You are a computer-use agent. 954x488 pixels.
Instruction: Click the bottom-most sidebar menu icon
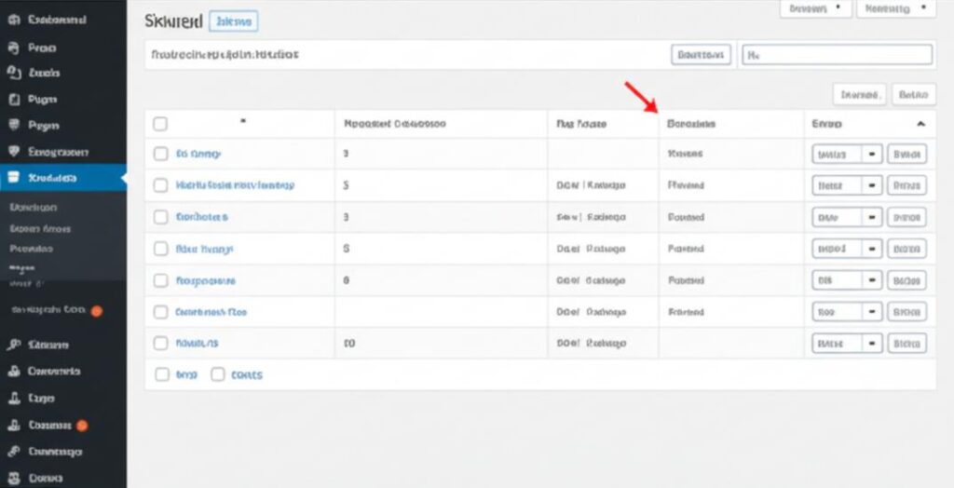tap(13, 478)
